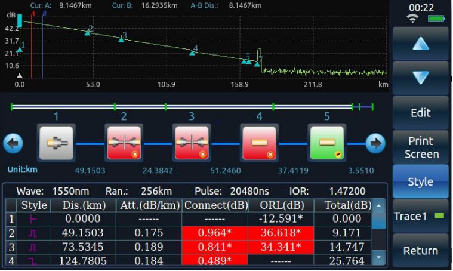Click distance value 124.7805 in table
This screenshot has height=271, width=453.
click(82, 261)
